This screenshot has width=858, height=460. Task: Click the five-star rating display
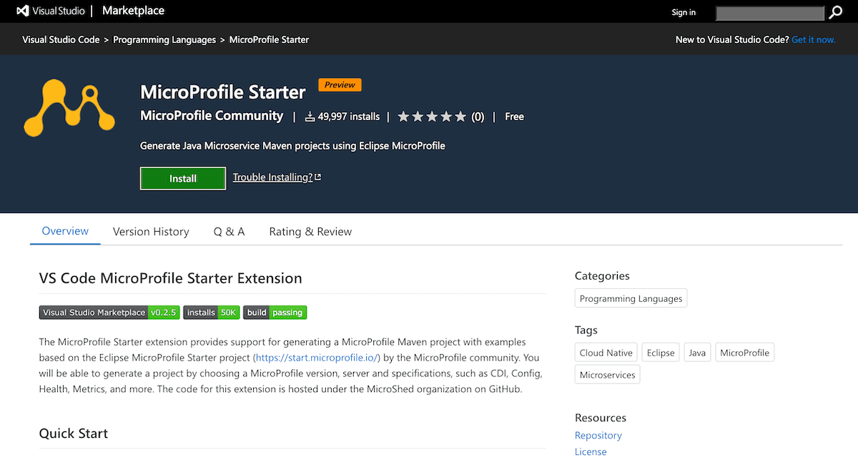coord(432,117)
